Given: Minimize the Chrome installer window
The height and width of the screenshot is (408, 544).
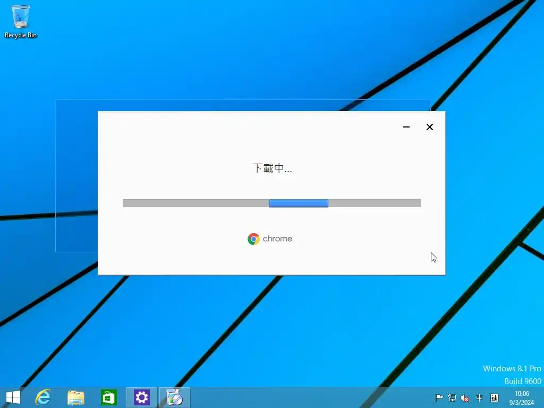Looking at the screenshot, I should point(406,127).
